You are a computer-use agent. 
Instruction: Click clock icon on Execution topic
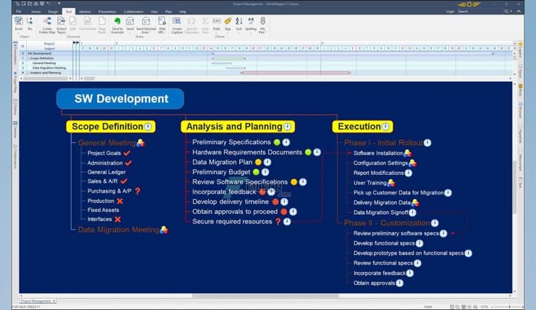pyautogui.click(x=385, y=127)
